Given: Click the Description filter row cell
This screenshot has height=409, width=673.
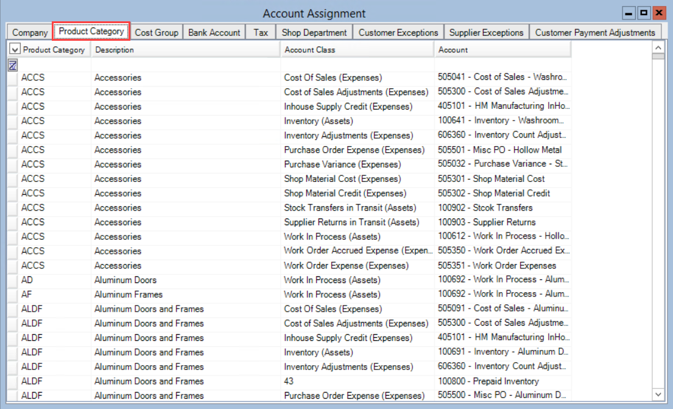Looking at the screenshot, I should point(185,65).
